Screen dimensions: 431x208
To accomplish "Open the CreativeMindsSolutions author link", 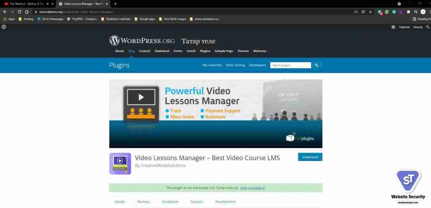I will pyautogui.click(x=163, y=166).
